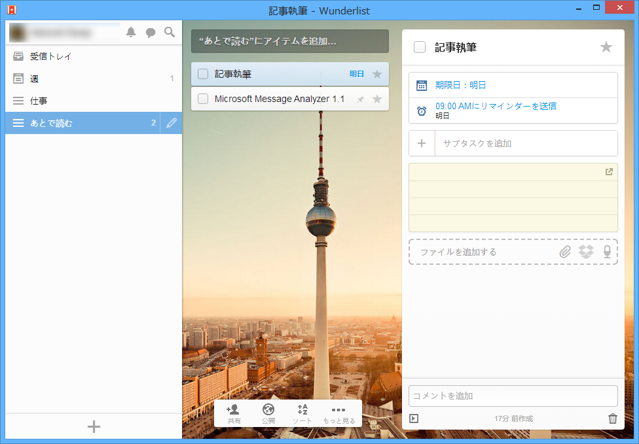639x444 pixels.
Task: Check off the 記事執筆 task checkbox
Action: 202,75
